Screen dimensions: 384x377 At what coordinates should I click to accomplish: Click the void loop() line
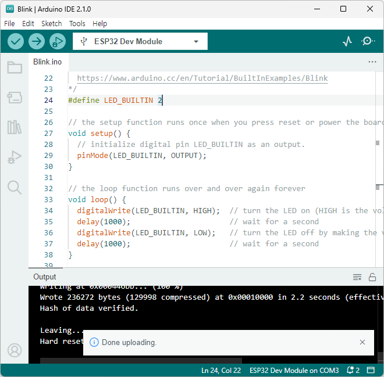97,199
